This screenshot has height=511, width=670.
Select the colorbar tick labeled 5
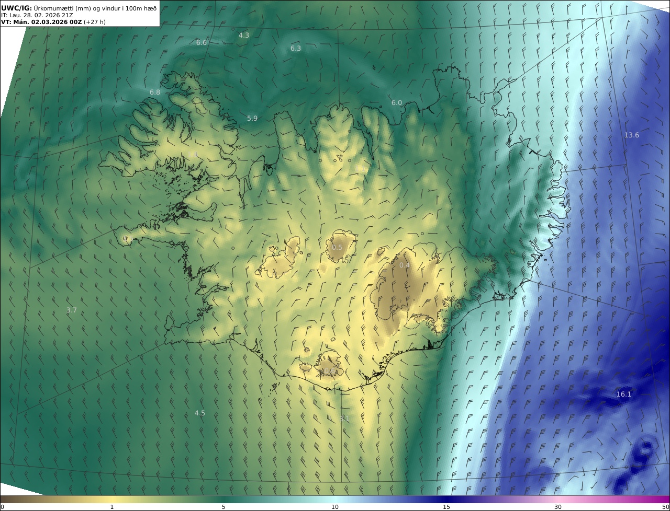(x=224, y=507)
